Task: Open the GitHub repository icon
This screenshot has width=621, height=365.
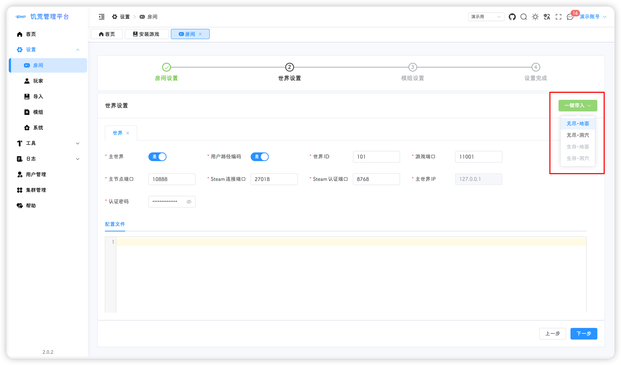Action: 512,17
